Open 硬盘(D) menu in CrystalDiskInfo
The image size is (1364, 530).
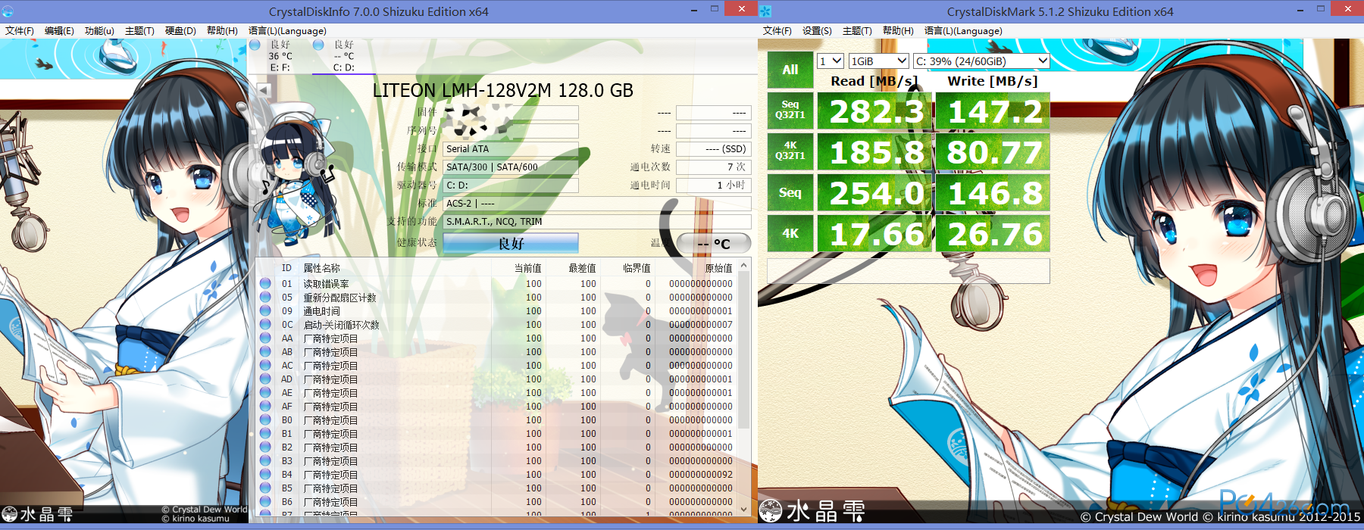click(180, 31)
